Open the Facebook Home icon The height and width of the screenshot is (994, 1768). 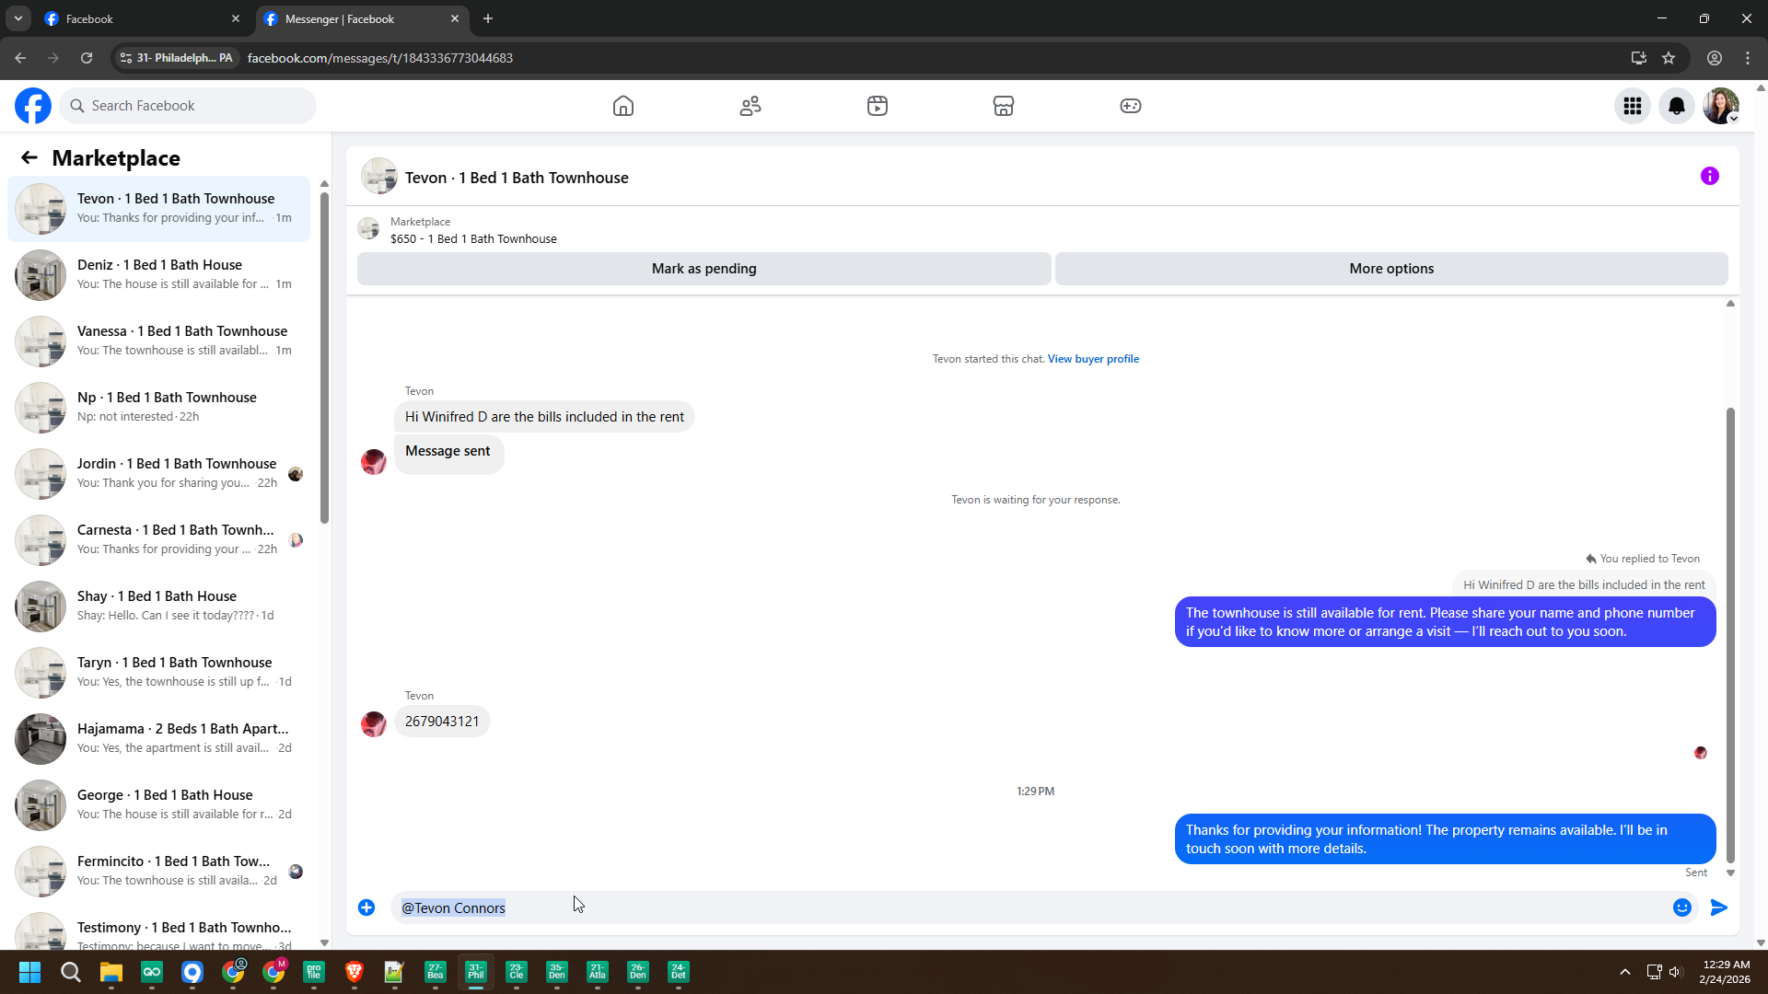click(623, 106)
